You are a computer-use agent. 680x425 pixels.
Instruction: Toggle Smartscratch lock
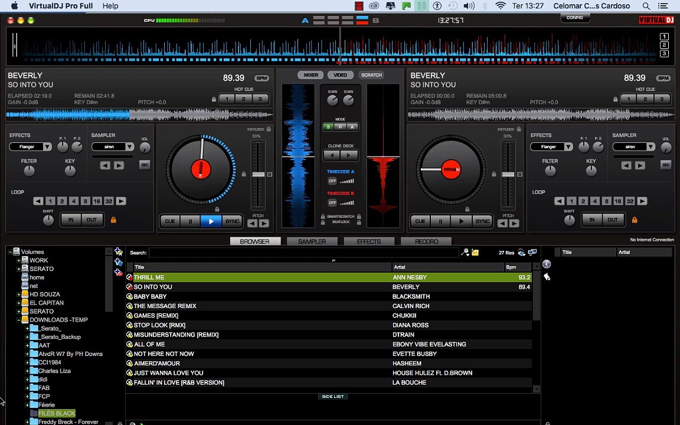coord(323,217)
